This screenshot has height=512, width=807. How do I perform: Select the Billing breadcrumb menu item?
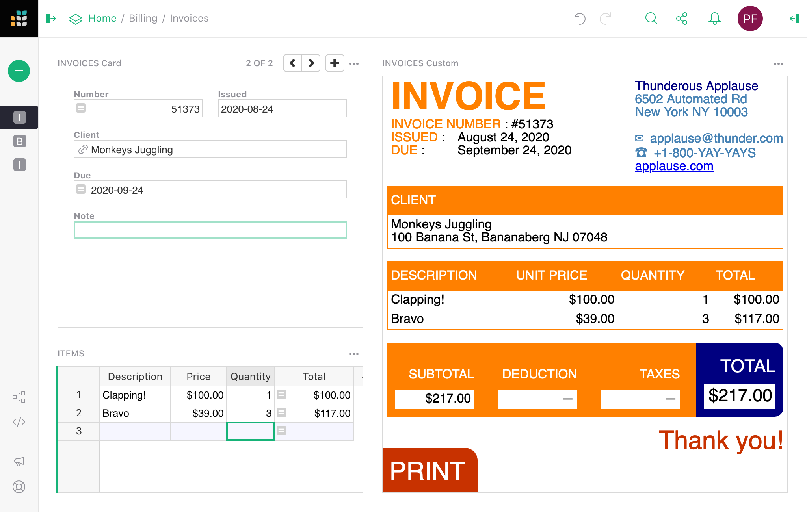pyautogui.click(x=142, y=18)
